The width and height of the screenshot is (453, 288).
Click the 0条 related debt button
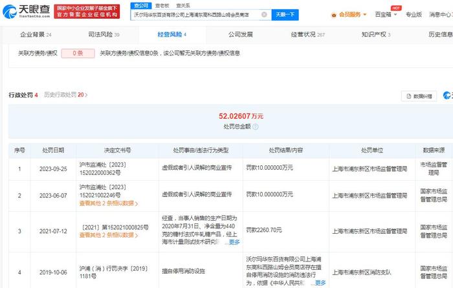click(78, 54)
